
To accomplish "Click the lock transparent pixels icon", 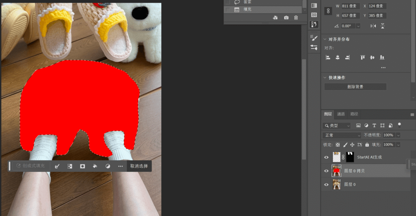I will 338,145.
